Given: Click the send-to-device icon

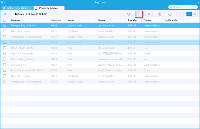Looking at the screenshot, I should coord(180,14).
